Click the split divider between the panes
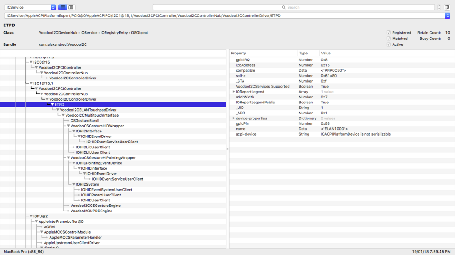 (227, 149)
